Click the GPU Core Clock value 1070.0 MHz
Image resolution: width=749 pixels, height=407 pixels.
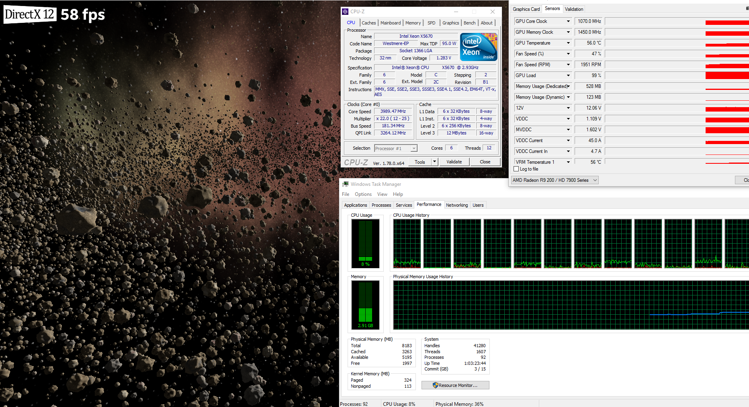pos(589,21)
